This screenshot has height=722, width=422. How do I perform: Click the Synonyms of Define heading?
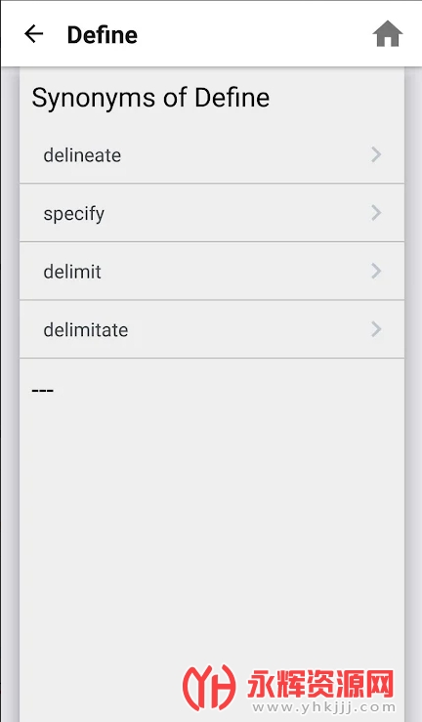tap(150, 99)
